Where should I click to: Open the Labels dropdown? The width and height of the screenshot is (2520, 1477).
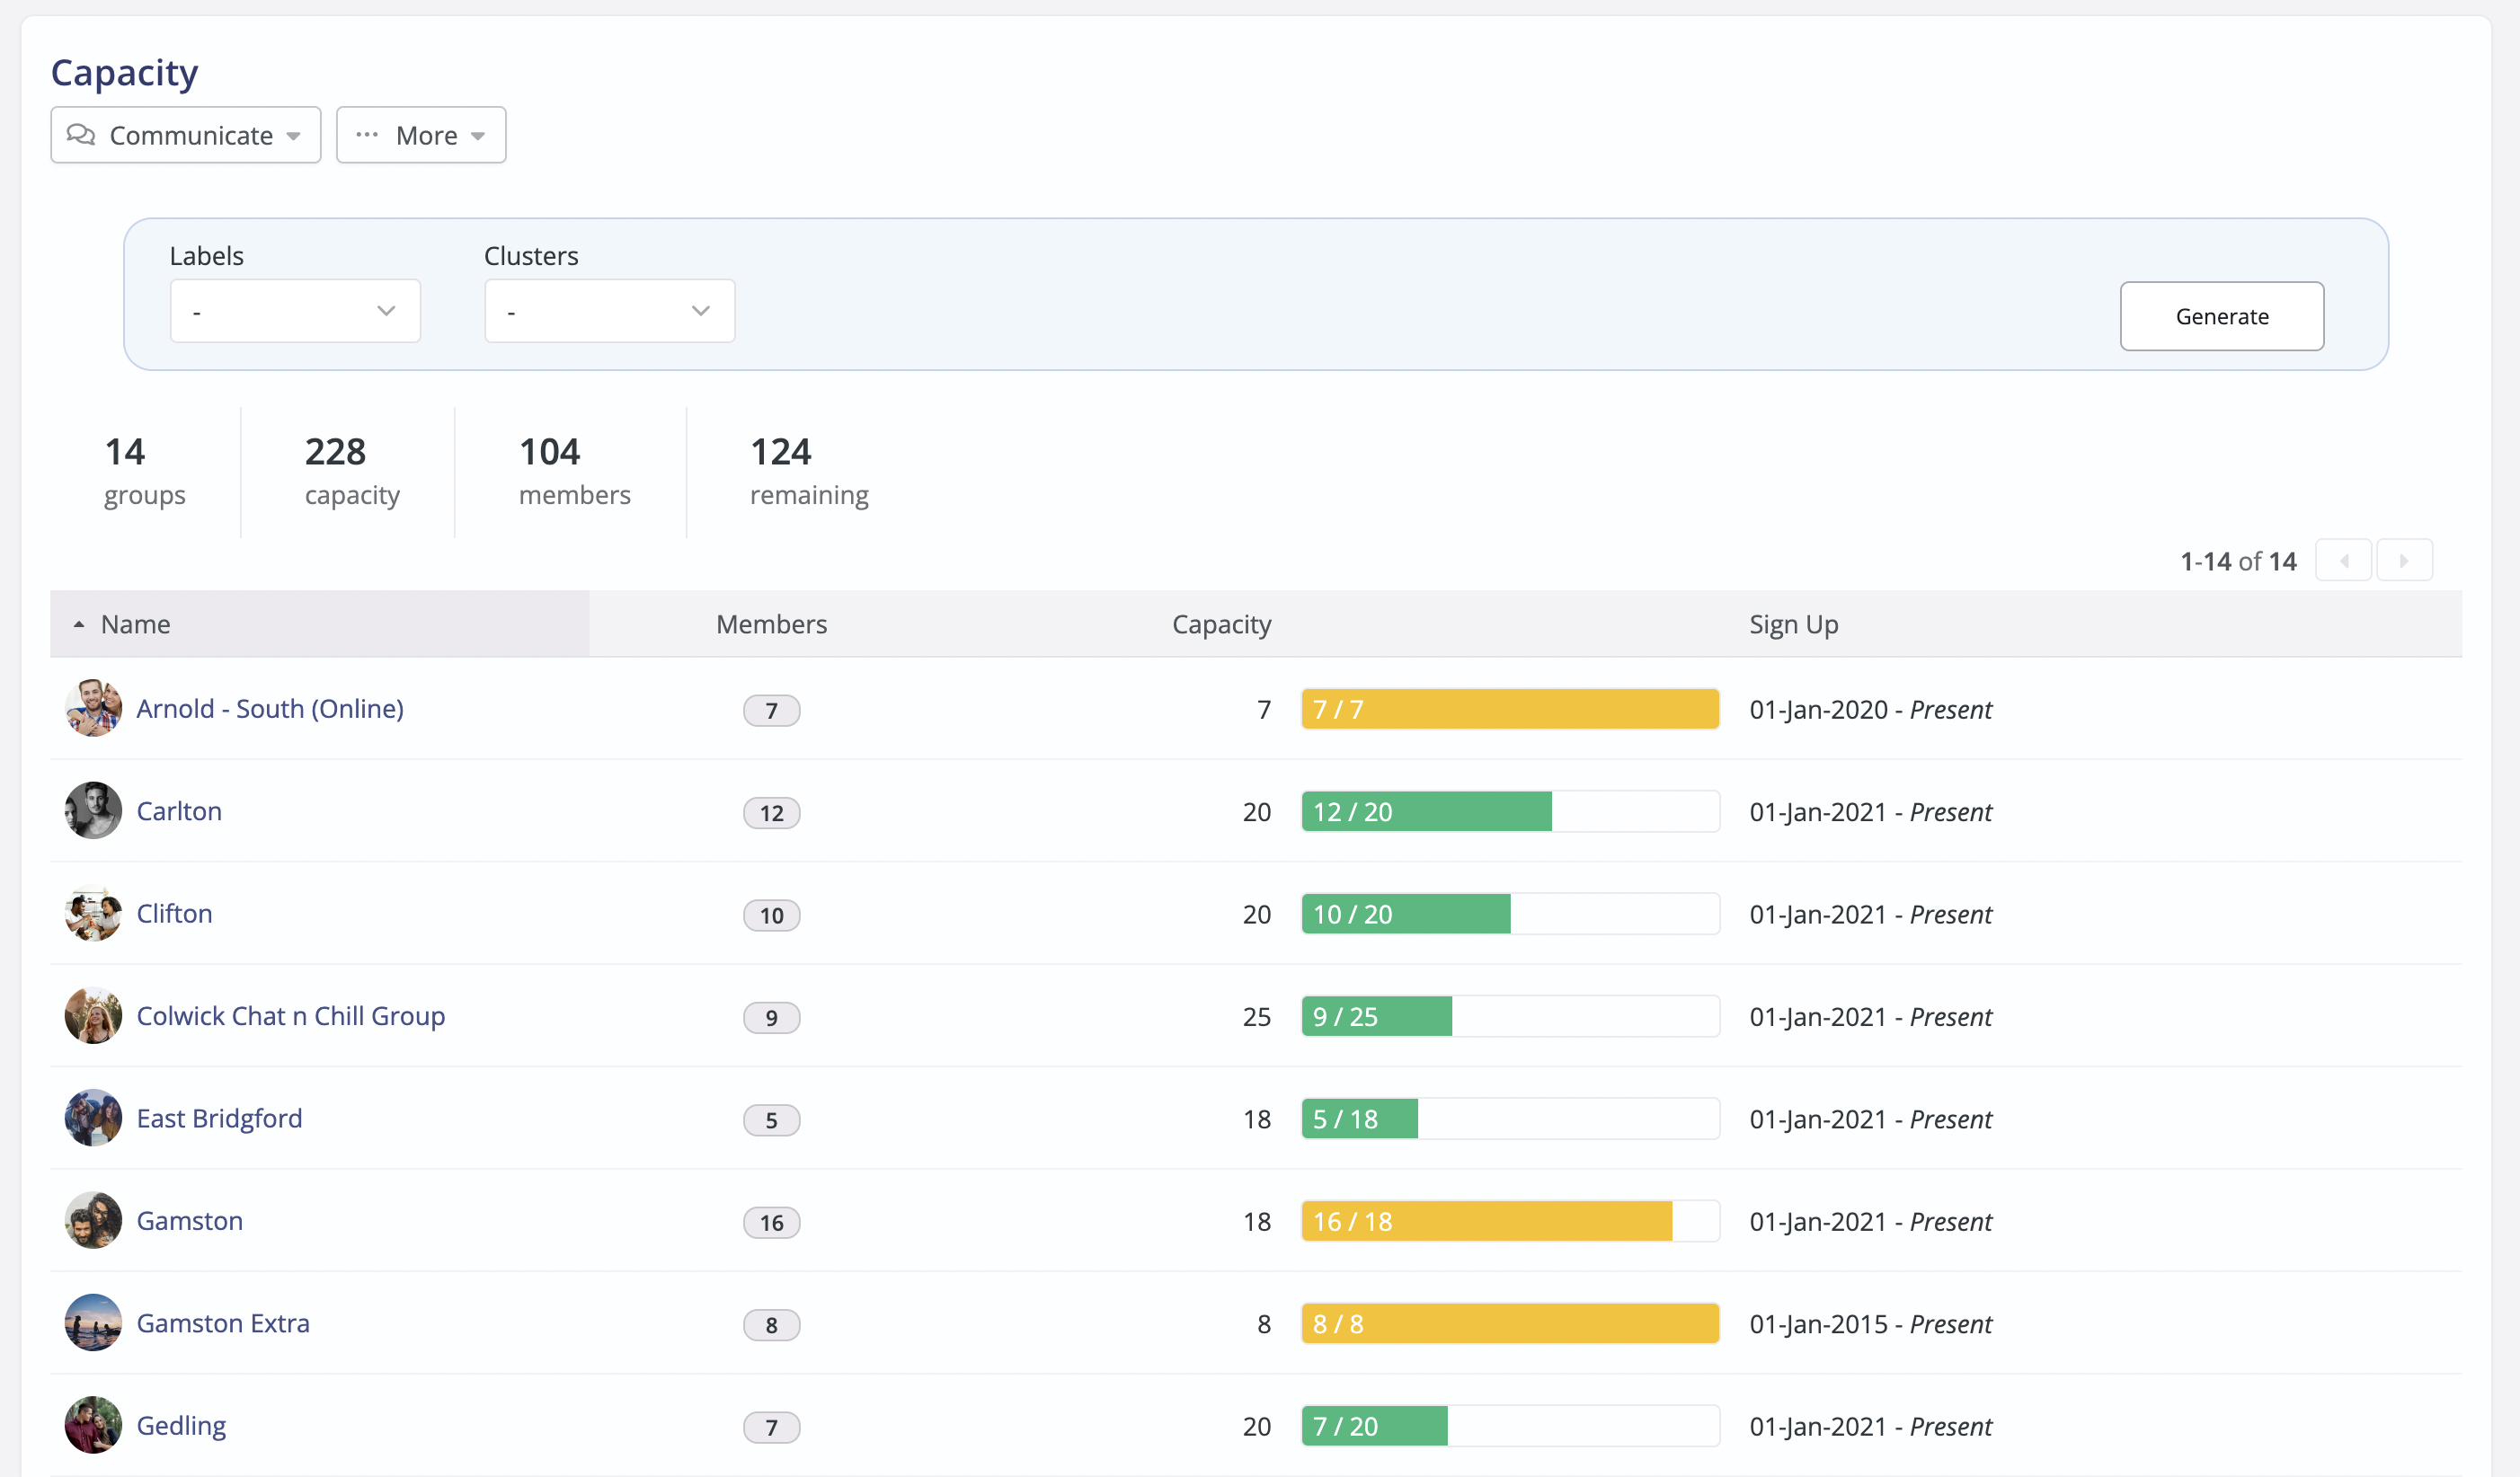[x=295, y=311]
